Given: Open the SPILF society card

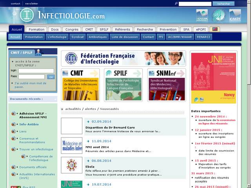Looking at the screenshot, I should [123, 85].
